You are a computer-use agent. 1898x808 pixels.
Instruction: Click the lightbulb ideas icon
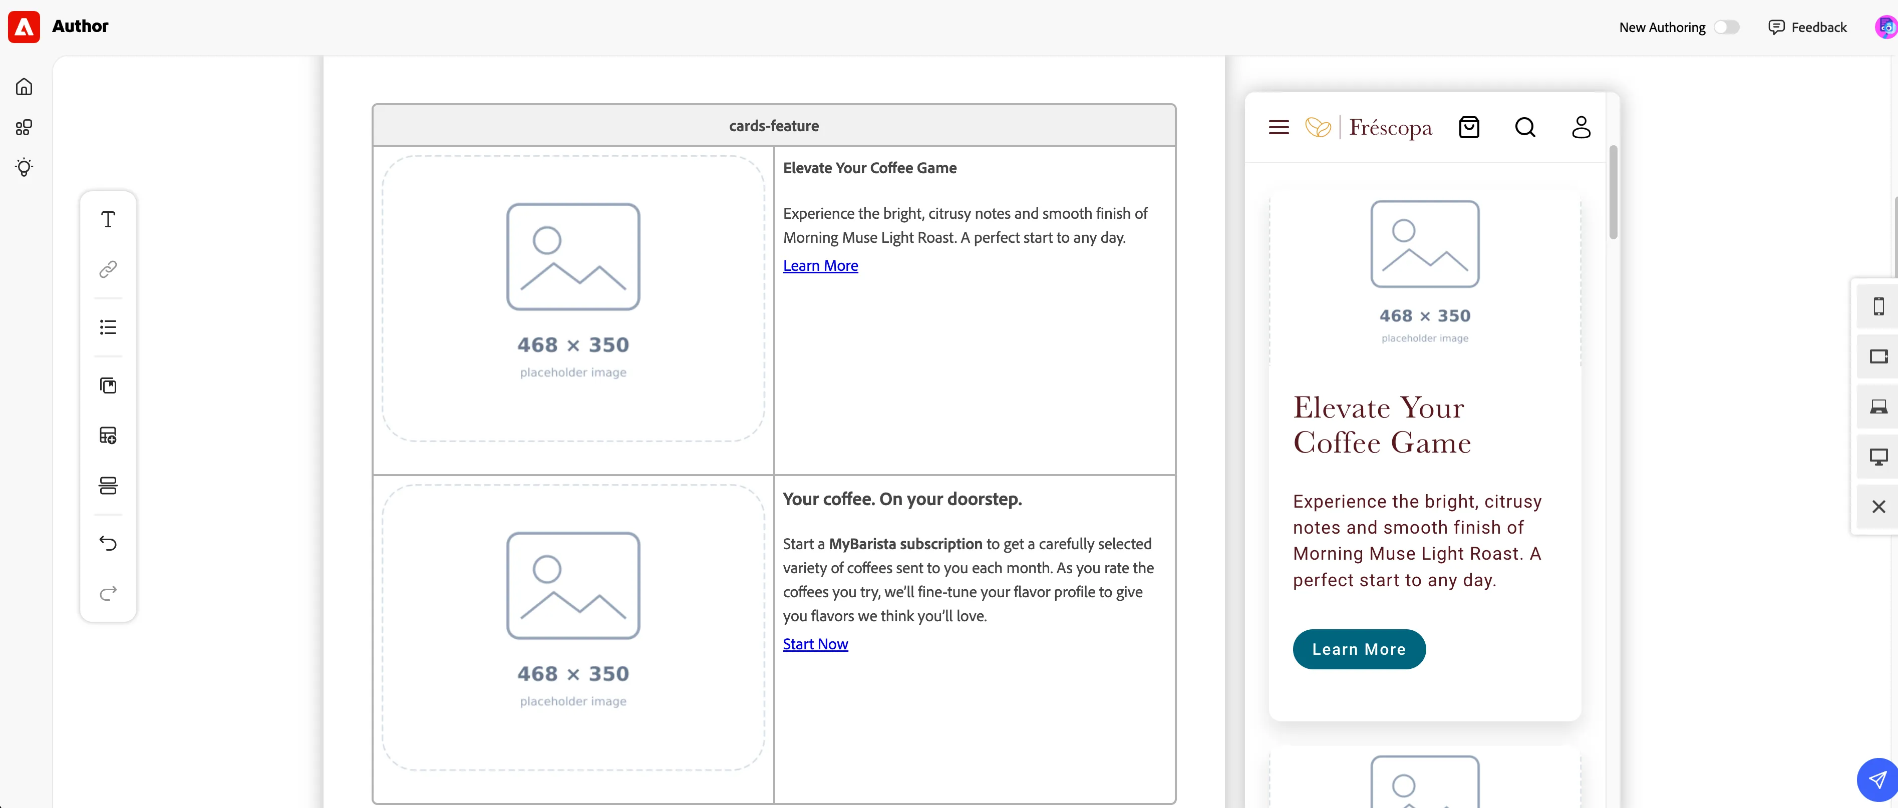coord(24,167)
